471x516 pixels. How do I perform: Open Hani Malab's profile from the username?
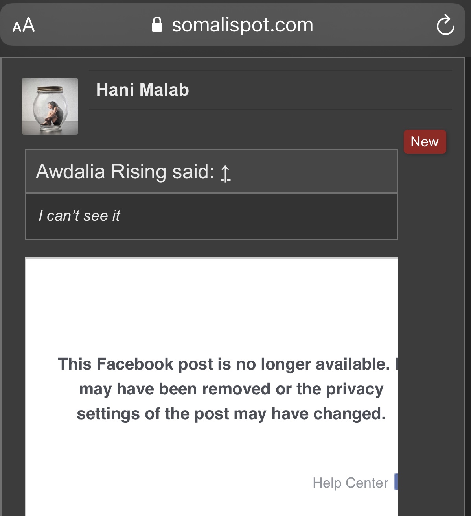point(143,90)
